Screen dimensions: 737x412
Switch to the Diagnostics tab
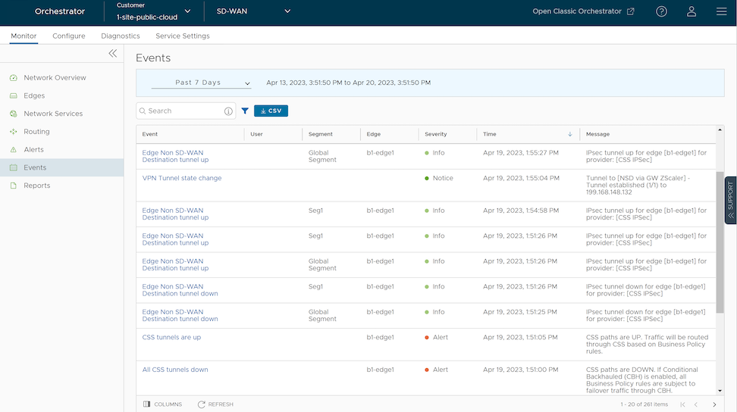[121, 36]
